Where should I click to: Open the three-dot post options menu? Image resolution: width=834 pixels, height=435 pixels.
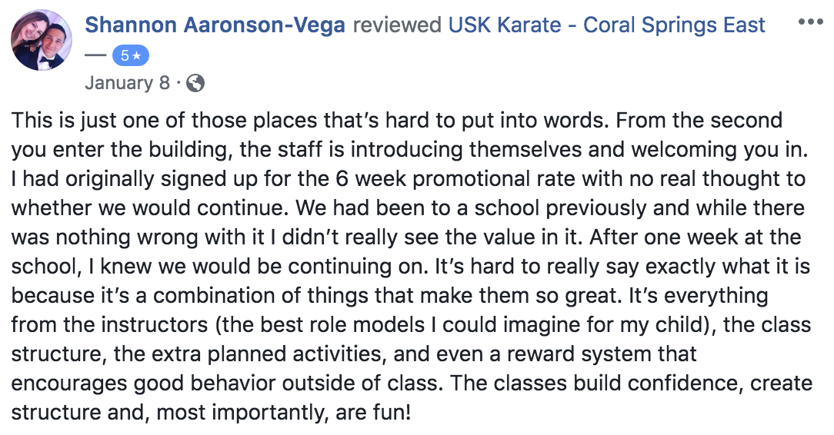click(811, 22)
